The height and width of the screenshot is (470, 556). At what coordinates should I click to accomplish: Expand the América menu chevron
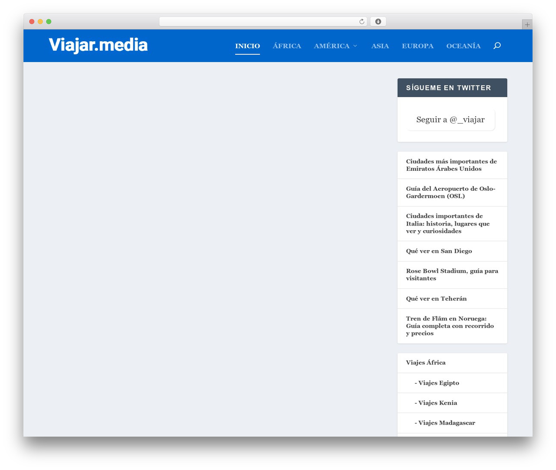pos(355,46)
